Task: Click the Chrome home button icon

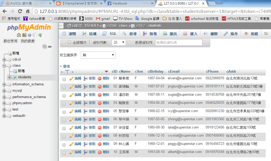Action: [28, 11]
